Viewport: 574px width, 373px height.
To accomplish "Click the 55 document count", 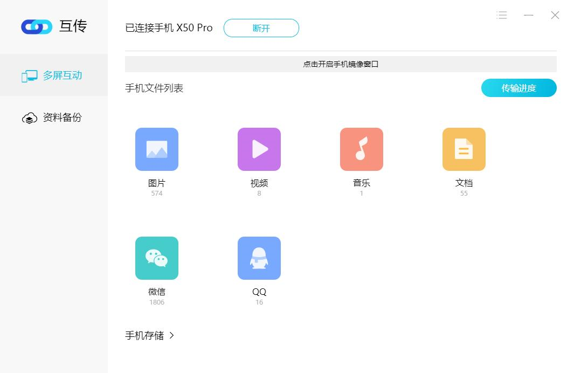I will (464, 194).
